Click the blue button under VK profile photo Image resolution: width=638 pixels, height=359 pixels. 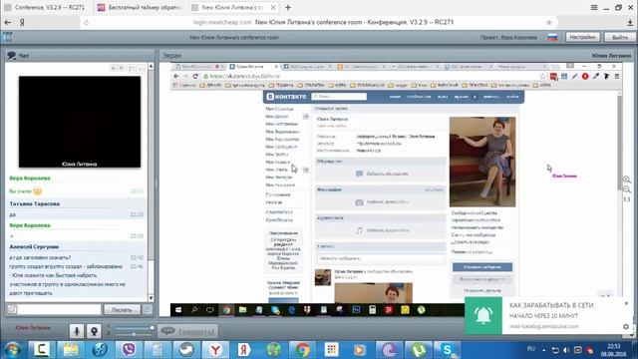(x=482, y=267)
